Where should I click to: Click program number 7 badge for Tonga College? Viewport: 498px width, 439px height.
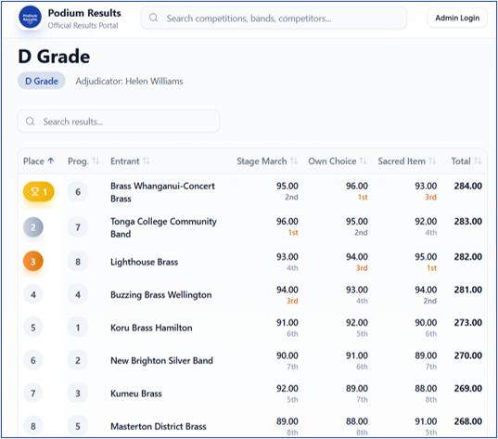tap(78, 227)
